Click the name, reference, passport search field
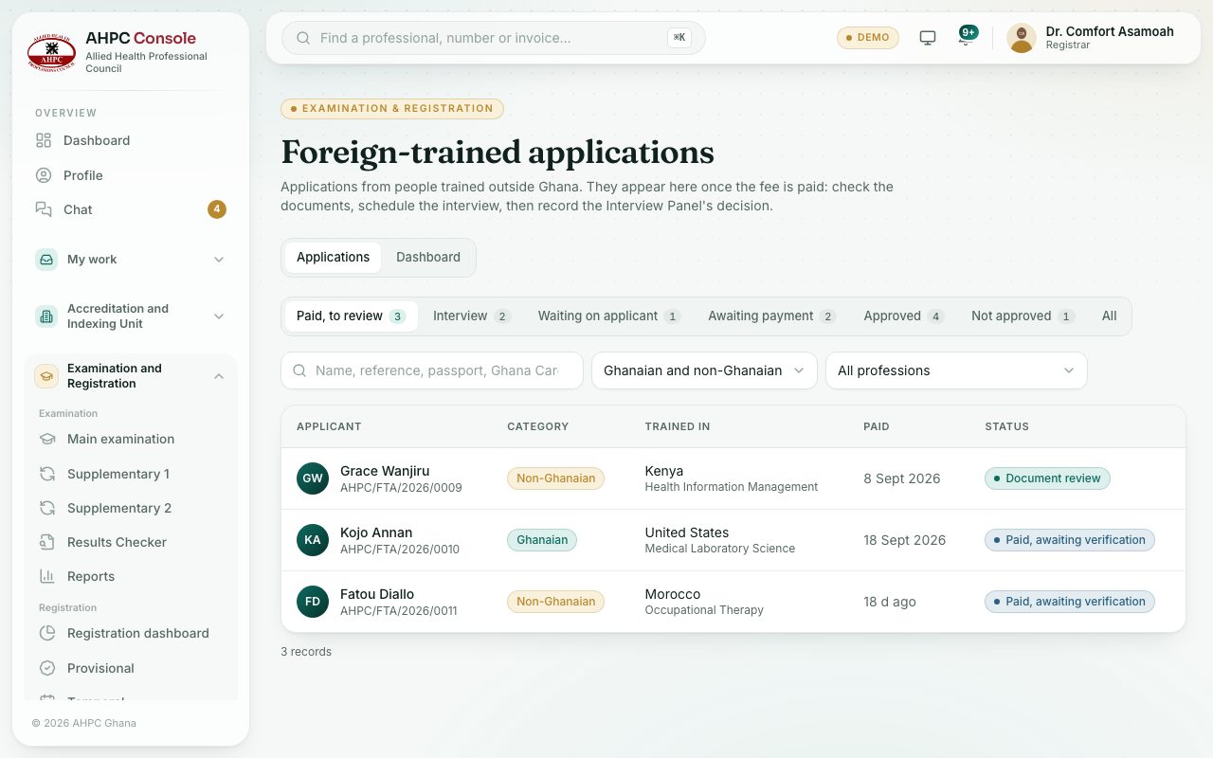Image resolution: width=1213 pixels, height=758 pixels. [x=432, y=370]
